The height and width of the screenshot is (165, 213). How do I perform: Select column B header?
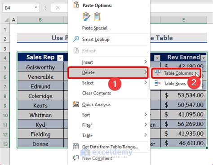point(40,20)
